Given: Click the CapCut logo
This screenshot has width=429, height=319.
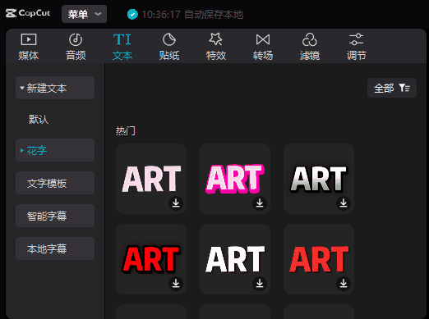Looking at the screenshot, I should (28, 13).
